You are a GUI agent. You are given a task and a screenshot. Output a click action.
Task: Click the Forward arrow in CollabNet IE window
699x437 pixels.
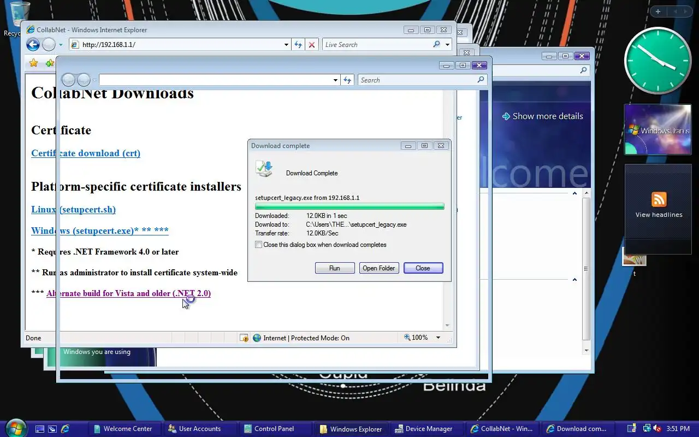click(49, 45)
